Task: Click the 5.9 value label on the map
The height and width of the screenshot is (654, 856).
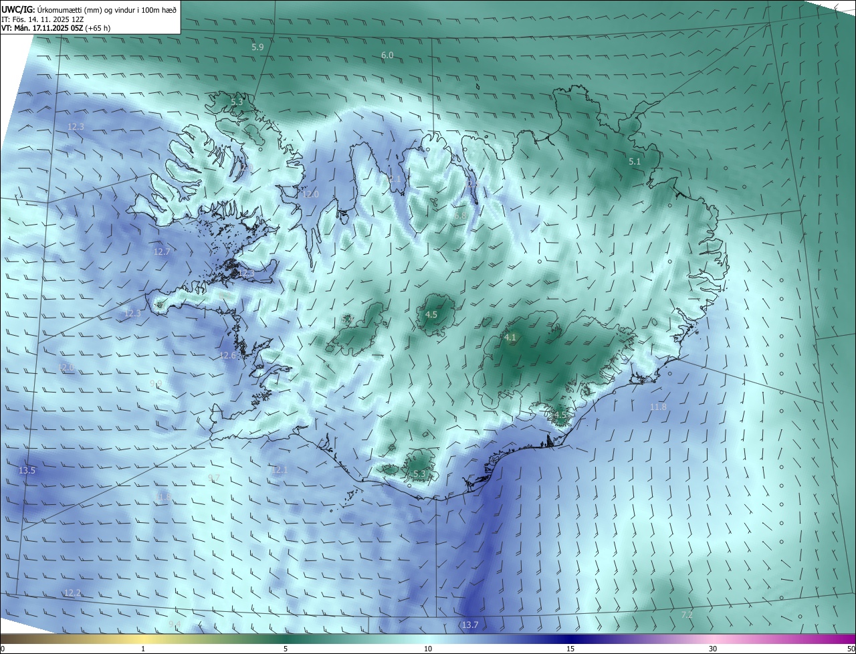Action: click(x=257, y=47)
